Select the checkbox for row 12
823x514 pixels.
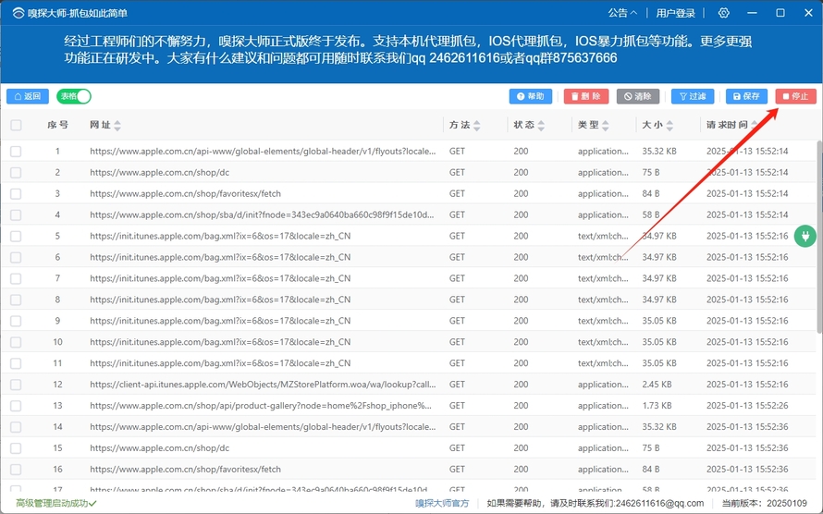[x=16, y=385]
